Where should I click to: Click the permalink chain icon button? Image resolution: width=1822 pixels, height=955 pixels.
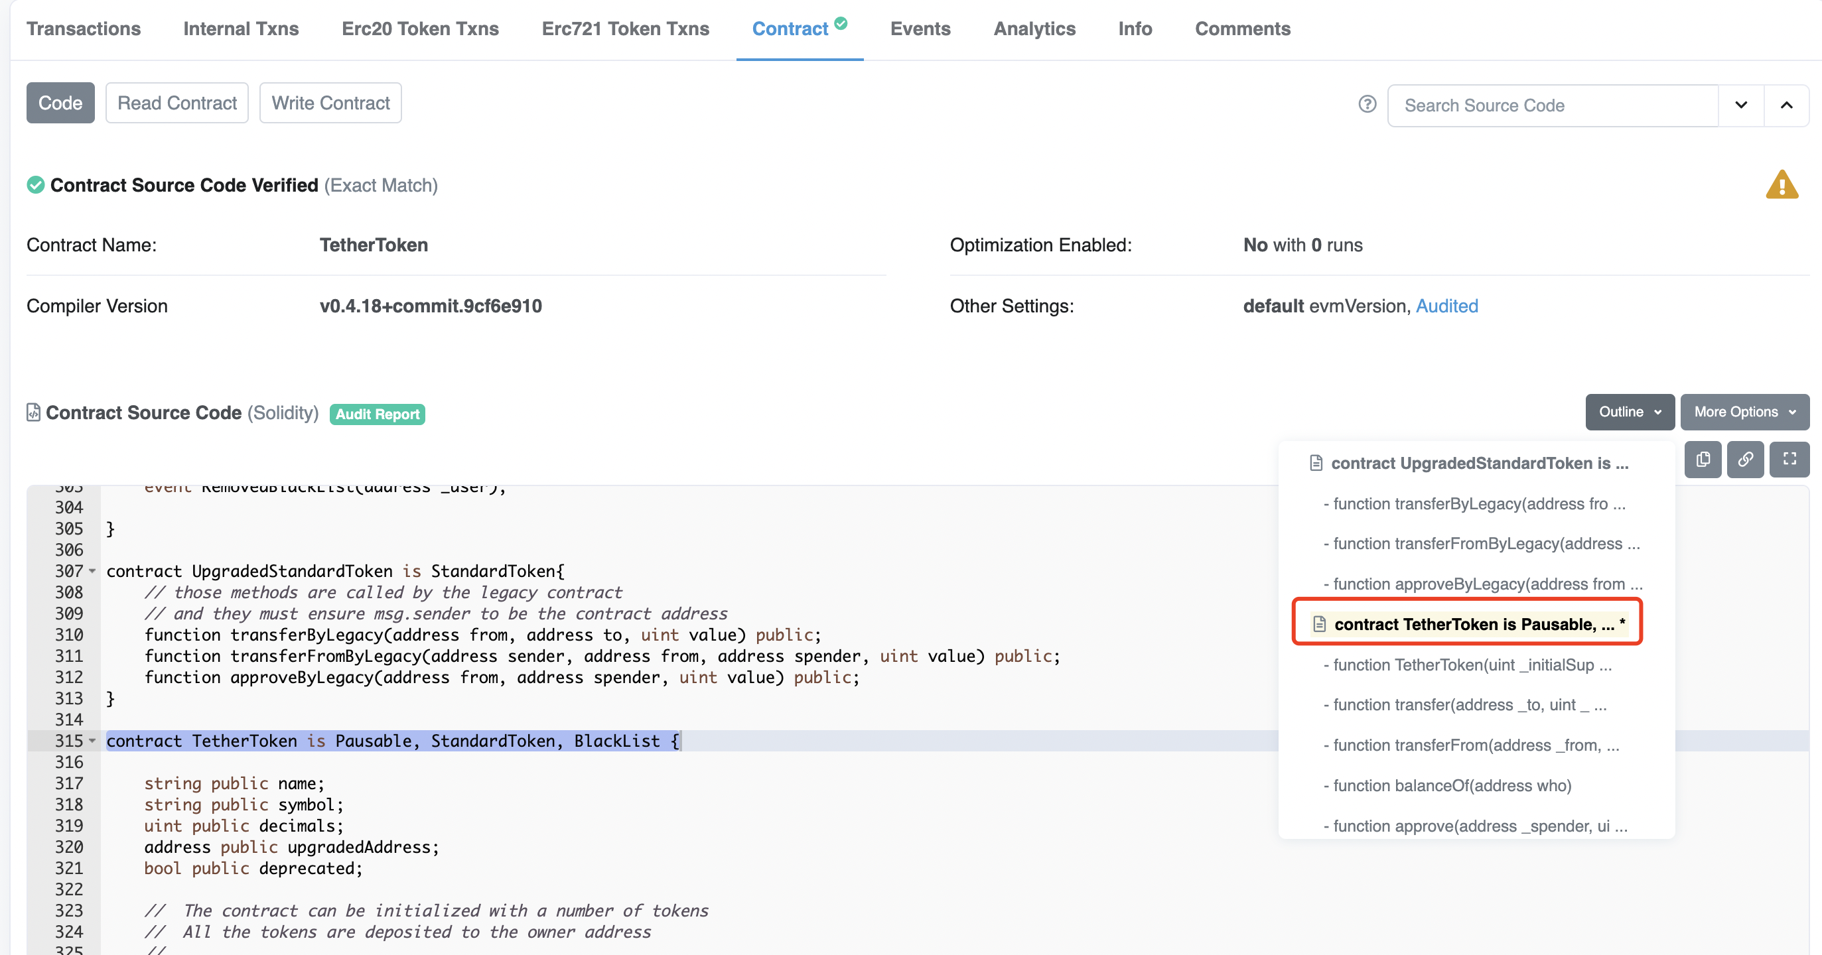click(x=1745, y=460)
